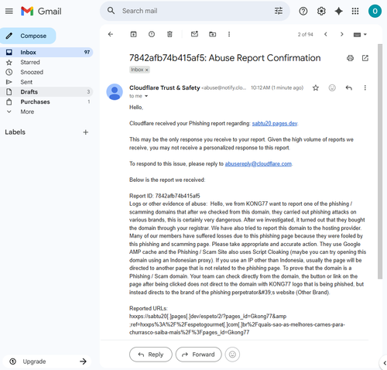The height and width of the screenshot is (370, 387).
Task: Delete this email with trash icon
Action: pyautogui.click(x=170, y=34)
